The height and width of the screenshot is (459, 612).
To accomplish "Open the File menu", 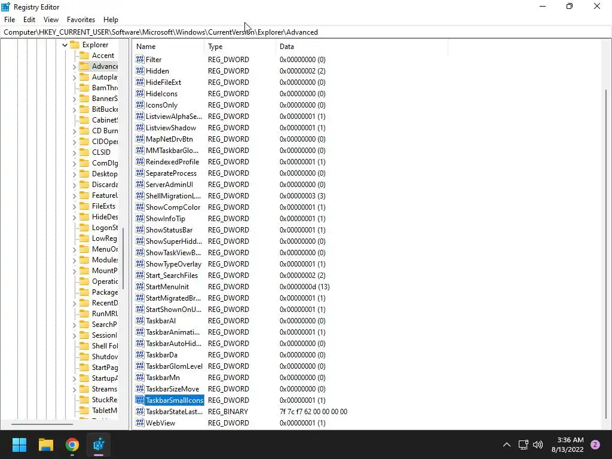I will click(10, 20).
